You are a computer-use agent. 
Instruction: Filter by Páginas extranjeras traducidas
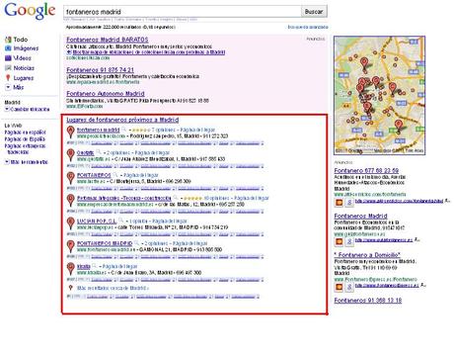pos(25,149)
